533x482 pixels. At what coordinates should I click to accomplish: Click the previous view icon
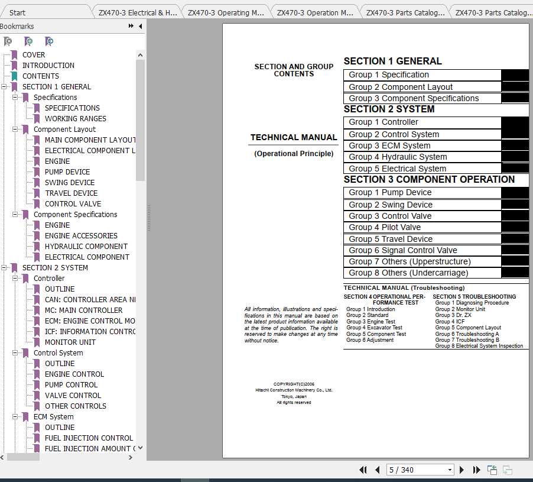click(x=492, y=469)
